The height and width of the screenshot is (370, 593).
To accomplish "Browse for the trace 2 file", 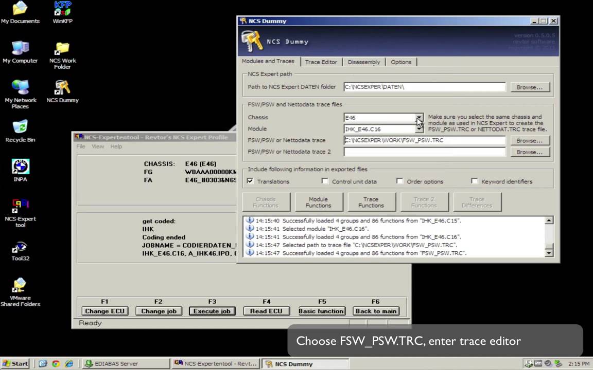I will pos(530,152).
